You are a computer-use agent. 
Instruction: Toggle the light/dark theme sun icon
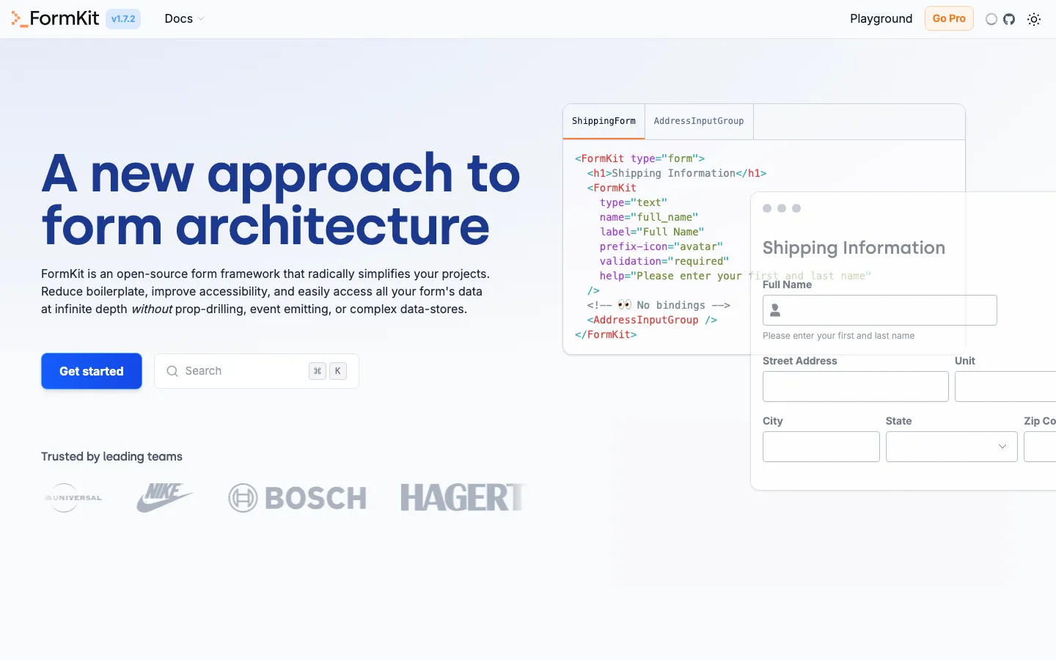(x=1034, y=19)
